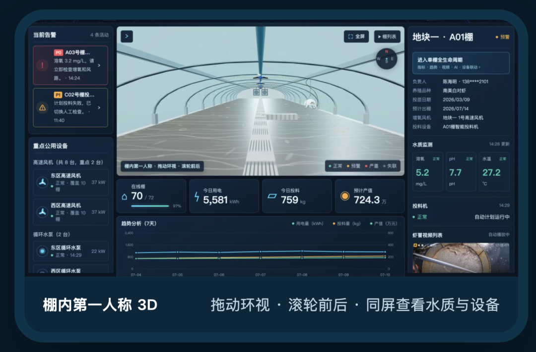
Task: Click the red exclamation icon on P0 alert
Action: click(42, 65)
